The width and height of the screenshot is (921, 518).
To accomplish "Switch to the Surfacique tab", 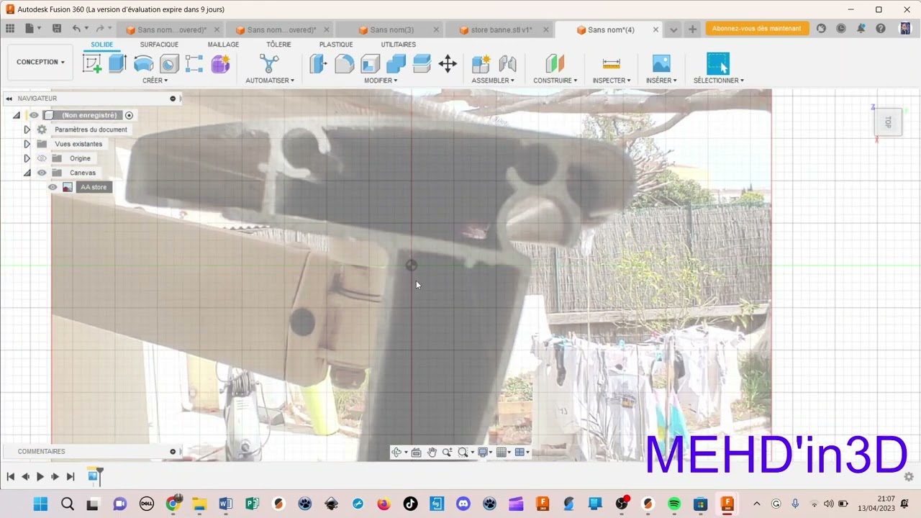I will 159,45.
